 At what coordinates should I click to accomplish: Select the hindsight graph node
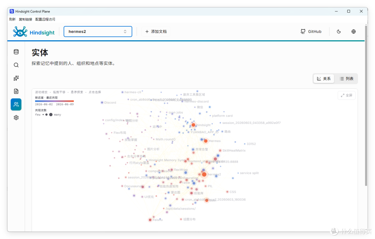[193, 125]
